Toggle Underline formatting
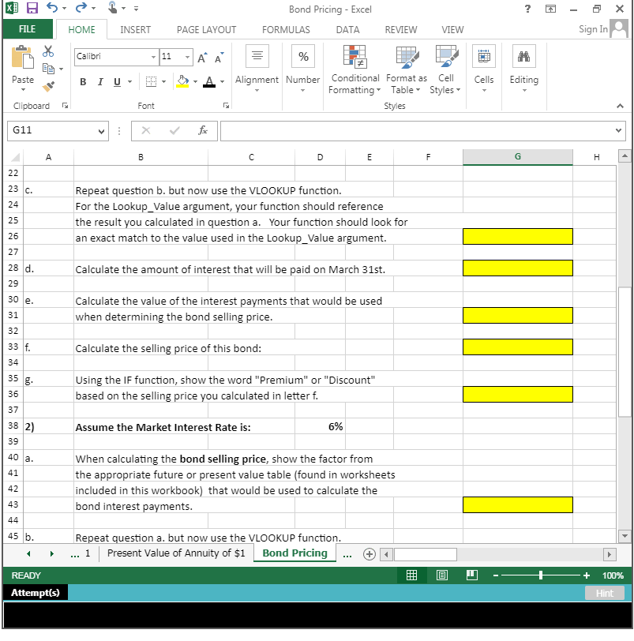The height and width of the screenshot is (641, 634). pyautogui.click(x=117, y=82)
